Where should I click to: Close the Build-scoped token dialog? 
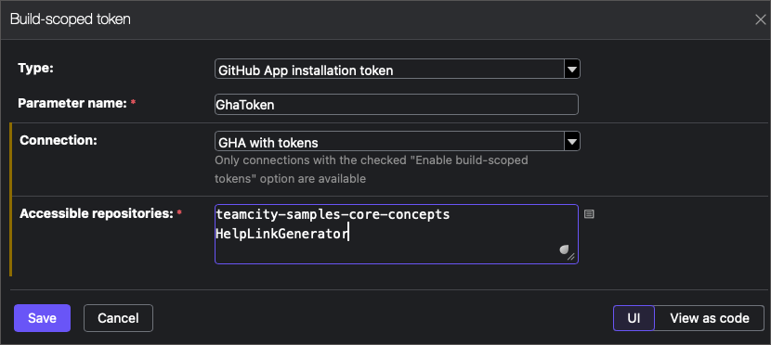pyautogui.click(x=760, y=19)
